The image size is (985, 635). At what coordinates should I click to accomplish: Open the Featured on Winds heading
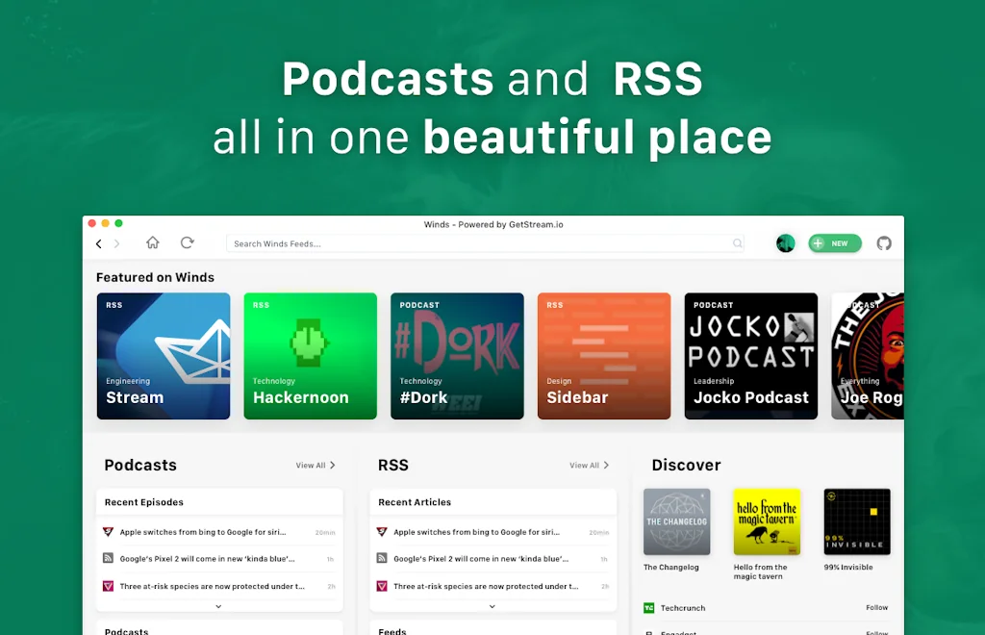(155, 277)
